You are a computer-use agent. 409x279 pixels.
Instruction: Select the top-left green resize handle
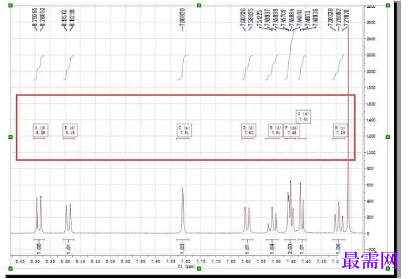11,5
